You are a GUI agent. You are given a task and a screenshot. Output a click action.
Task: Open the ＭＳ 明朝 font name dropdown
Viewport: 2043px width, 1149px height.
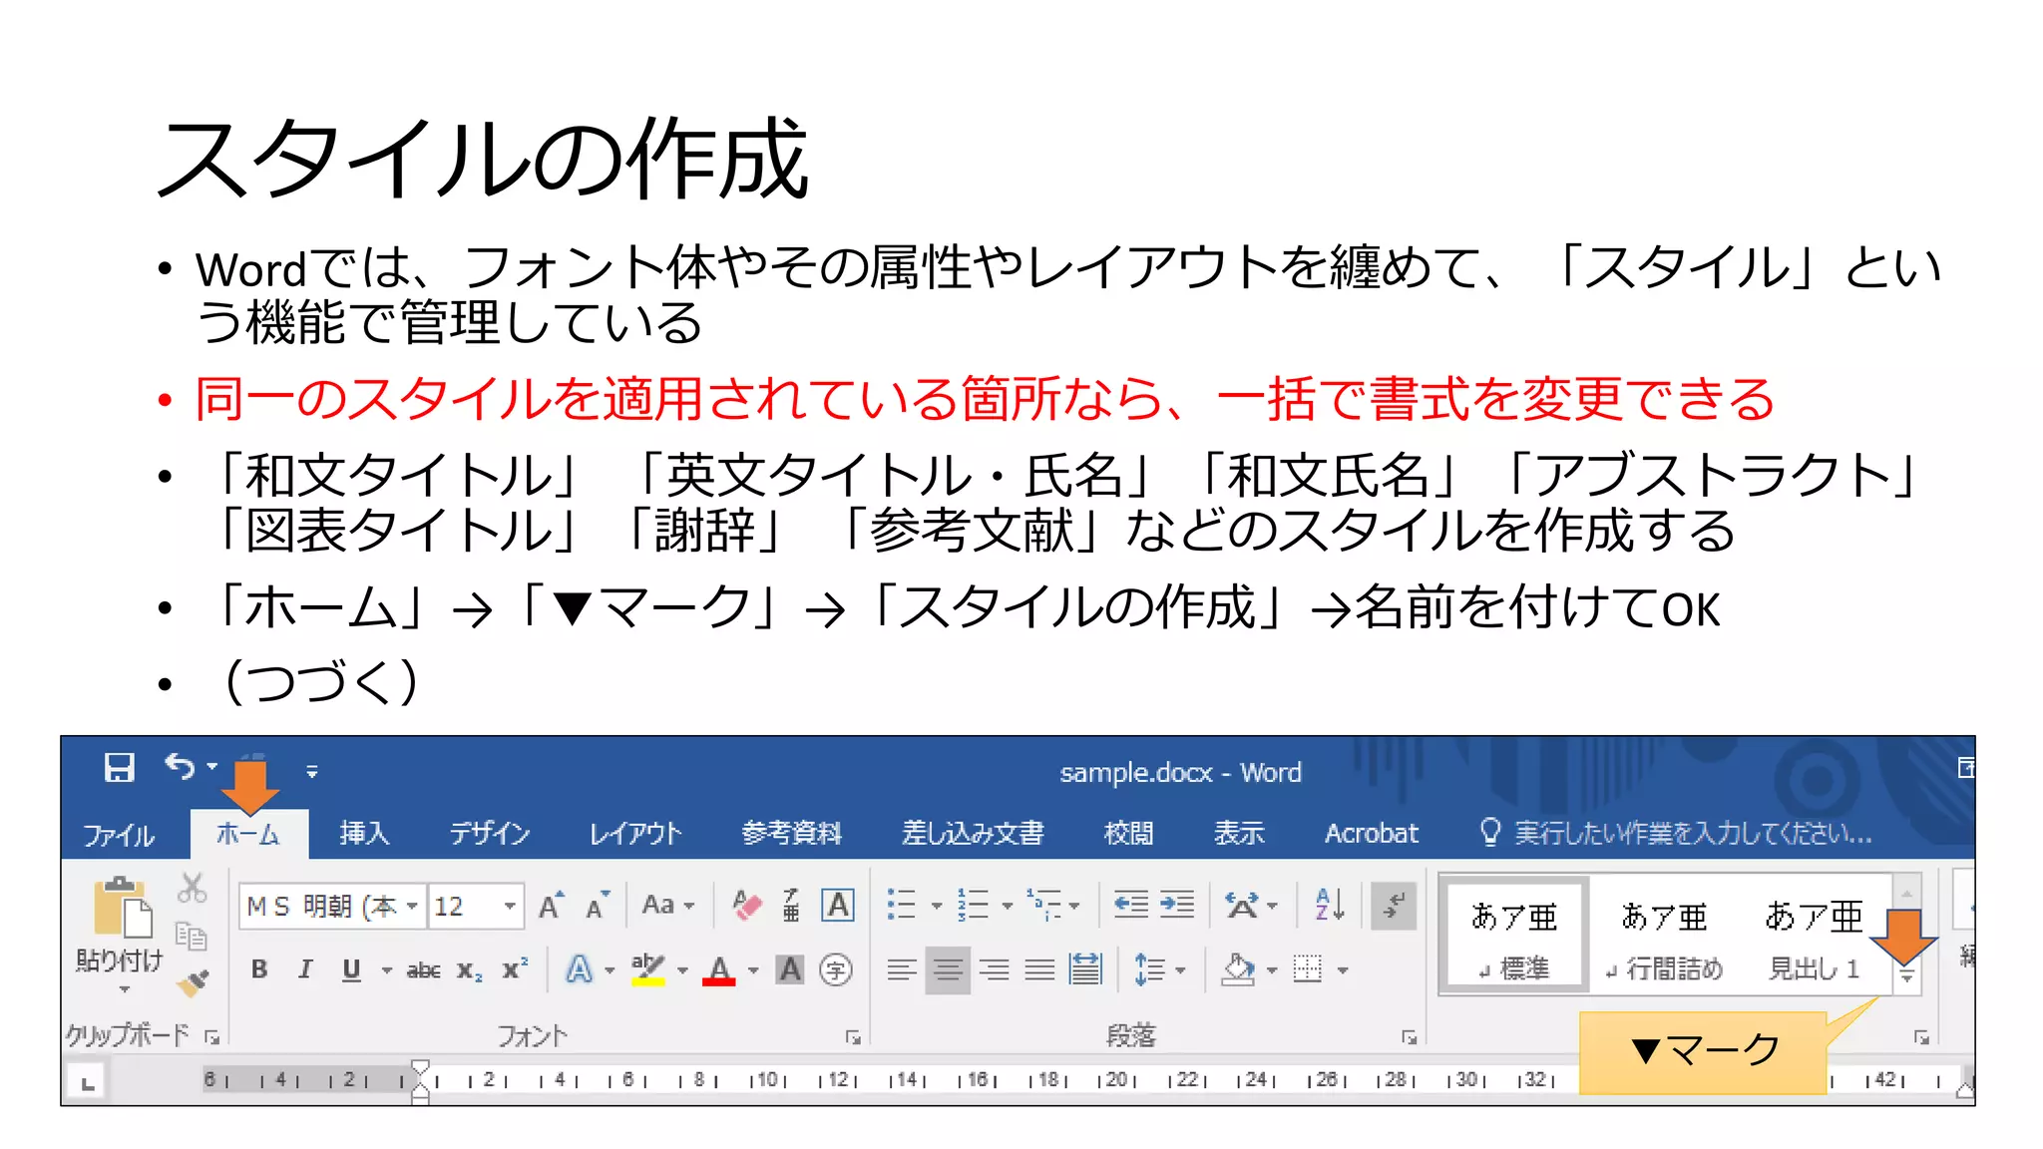pyautogui.click(x=411, y=906)
